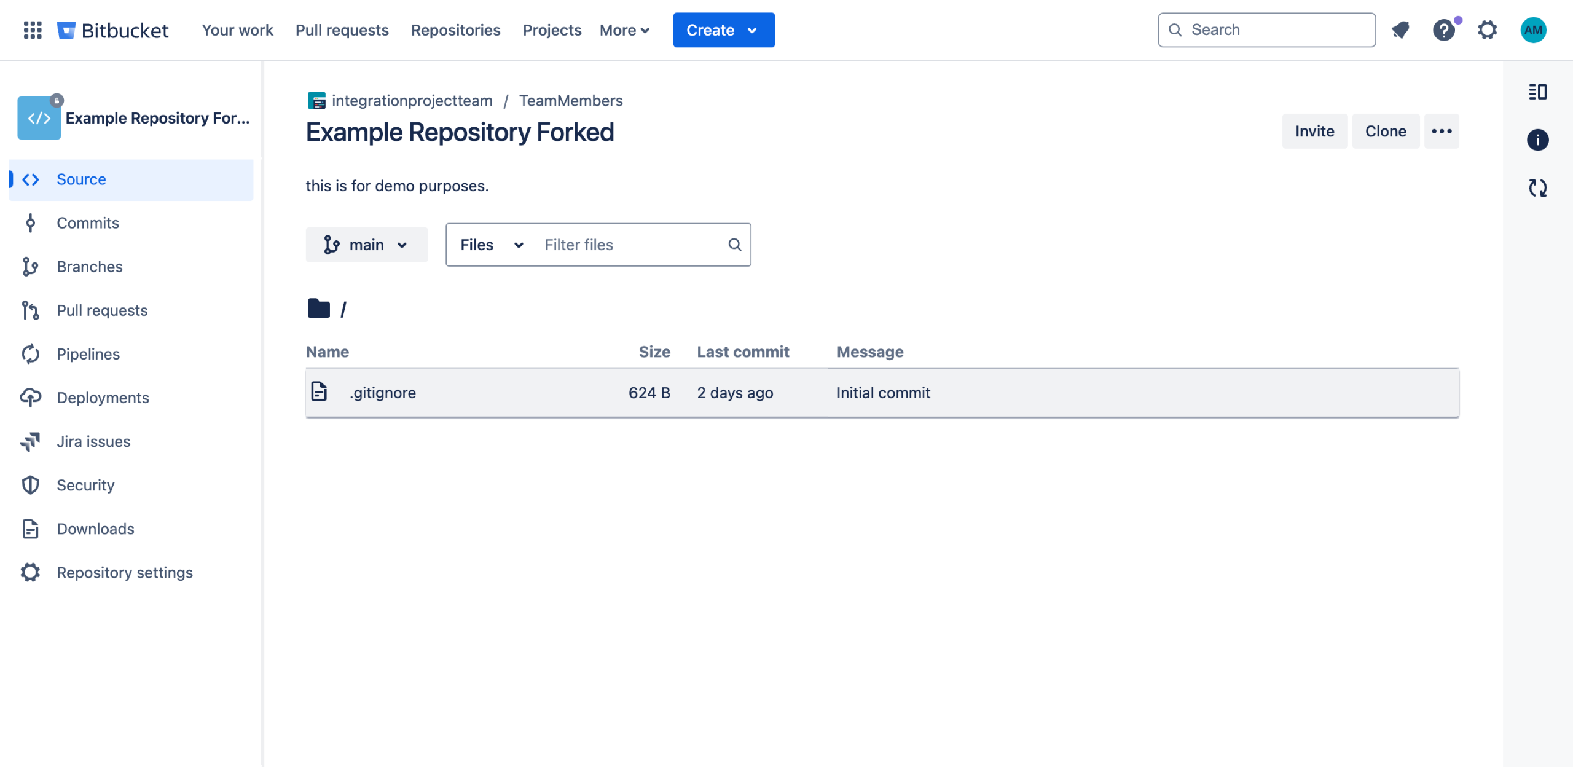Viewport: 1573px width, 767px height.
Task: Click into the top Search field
Action: pos(1266,29)
